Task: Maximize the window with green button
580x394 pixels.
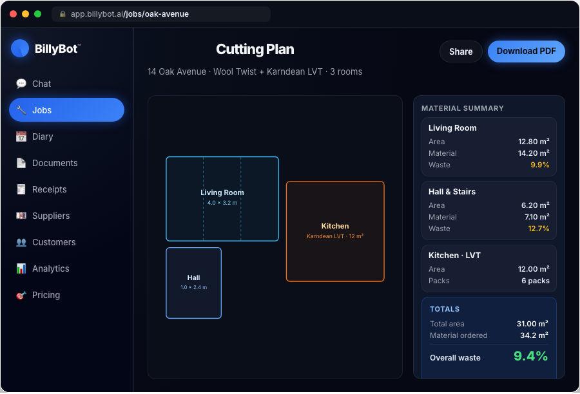Action: pos(38,14)
